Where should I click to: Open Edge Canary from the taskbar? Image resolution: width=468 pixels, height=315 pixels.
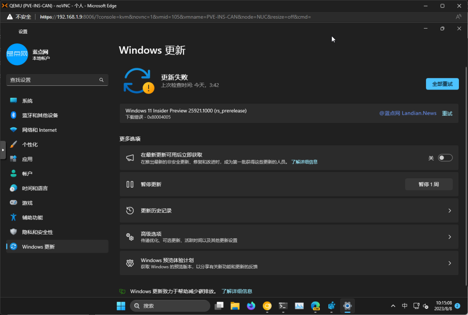[x=315, y=306]
